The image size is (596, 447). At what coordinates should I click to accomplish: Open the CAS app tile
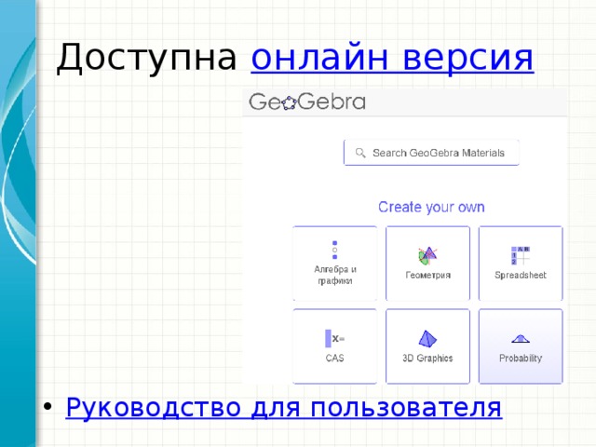(x=335, y=346)
